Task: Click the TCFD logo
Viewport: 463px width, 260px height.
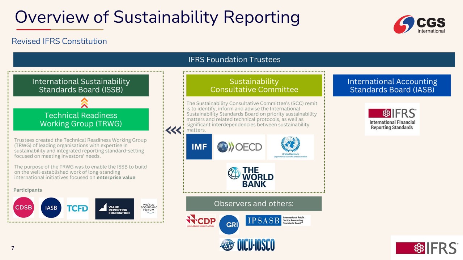Action: click(x=77, y=208)
